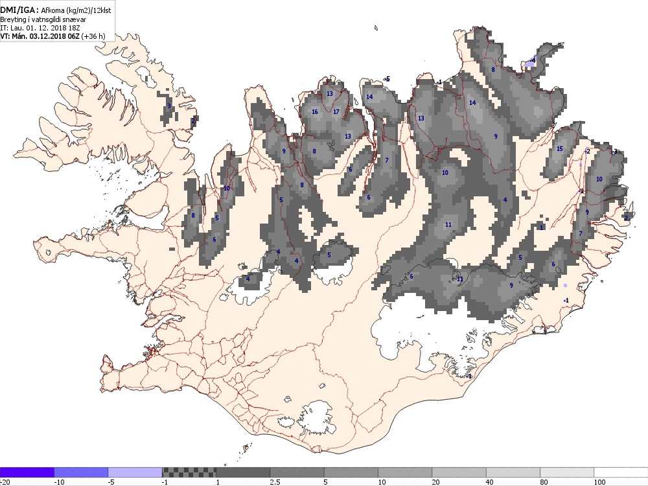Select the map value "3" in the Westfjords

[169, 106]
